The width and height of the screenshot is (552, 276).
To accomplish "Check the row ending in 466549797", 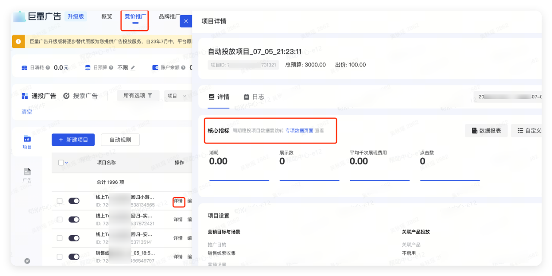I will click(x=60, y=257).
